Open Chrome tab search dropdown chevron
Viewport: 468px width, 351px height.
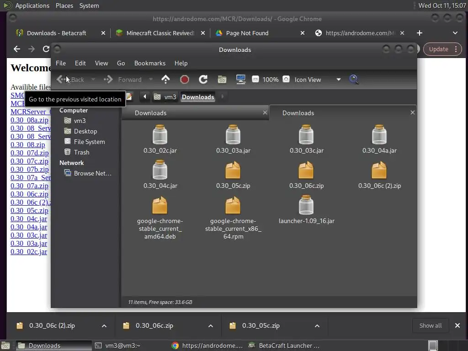[x=455, y=33]
